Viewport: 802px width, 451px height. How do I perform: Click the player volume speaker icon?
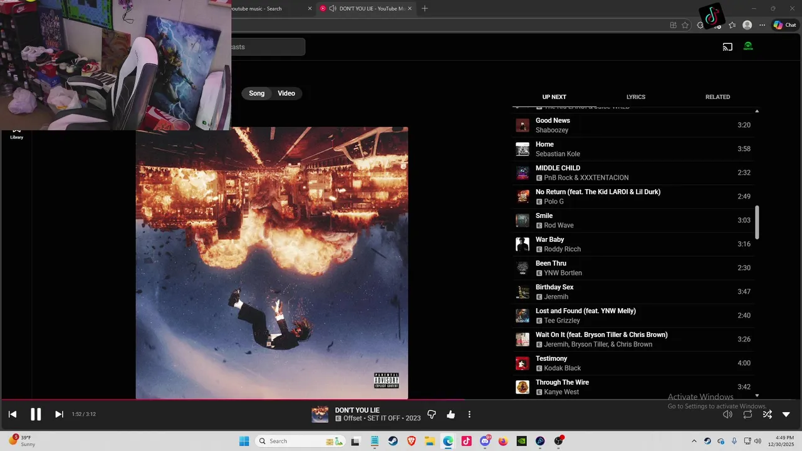point(727,414)
